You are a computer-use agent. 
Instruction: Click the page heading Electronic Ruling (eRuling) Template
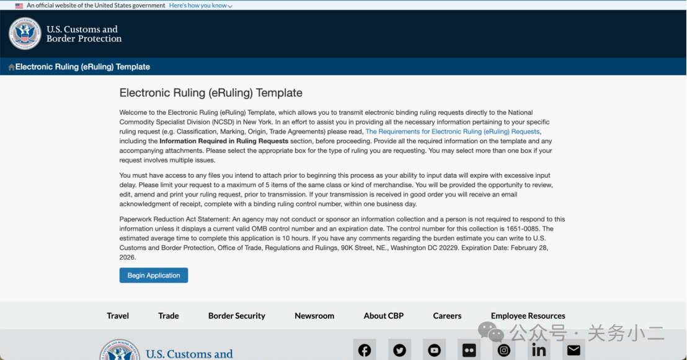click(x=211, y=93)
